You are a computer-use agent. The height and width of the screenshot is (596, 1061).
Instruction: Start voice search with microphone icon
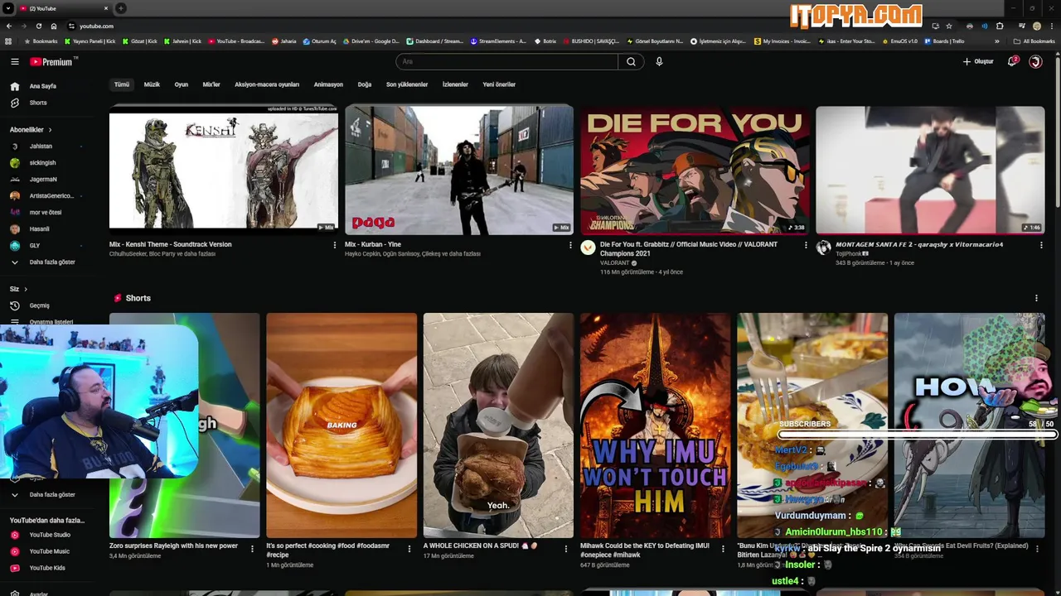(x=659, y=61)
